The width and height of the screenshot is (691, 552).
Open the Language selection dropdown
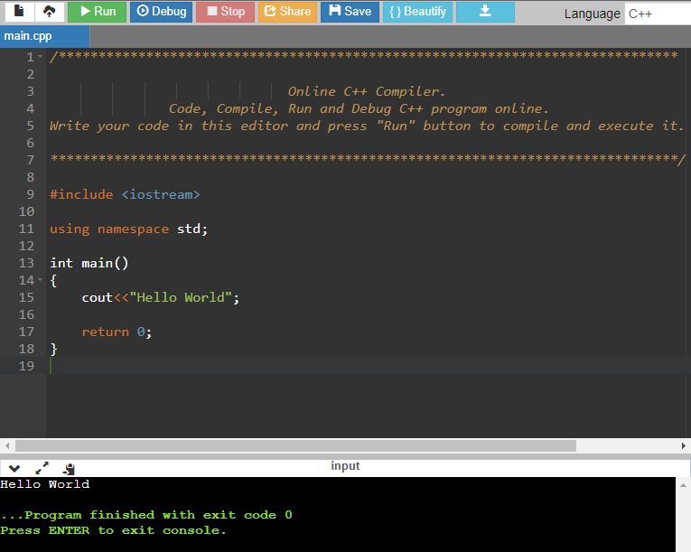pyautogui.click(x=657, y=14)
